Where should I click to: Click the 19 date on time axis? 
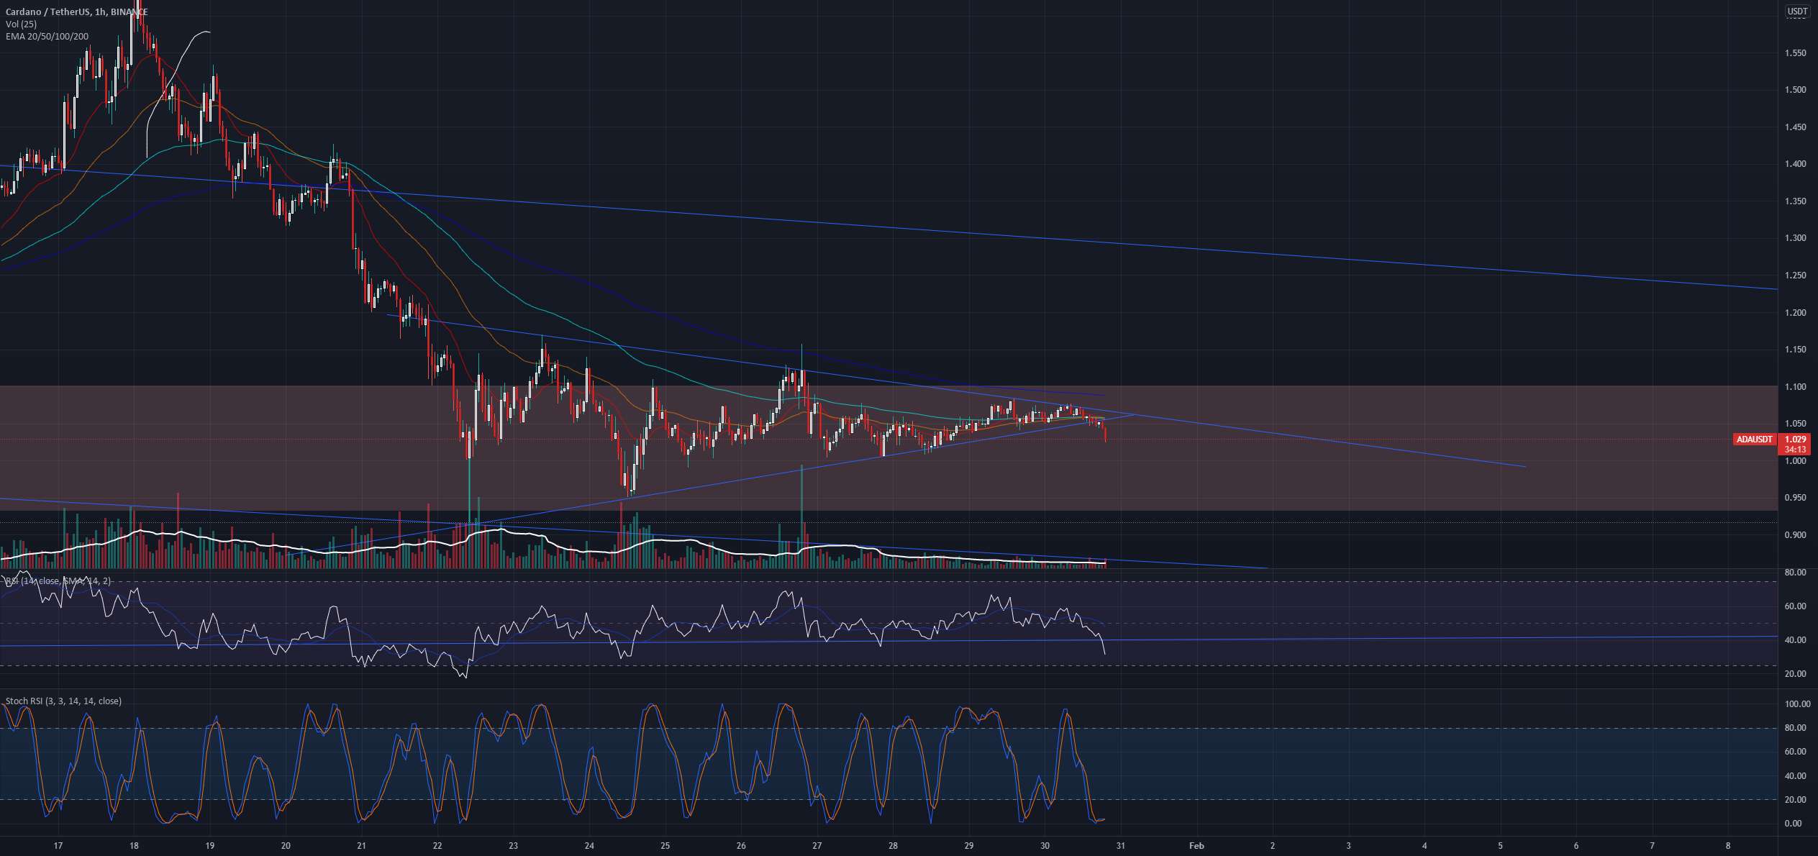(x=209, y=846)
